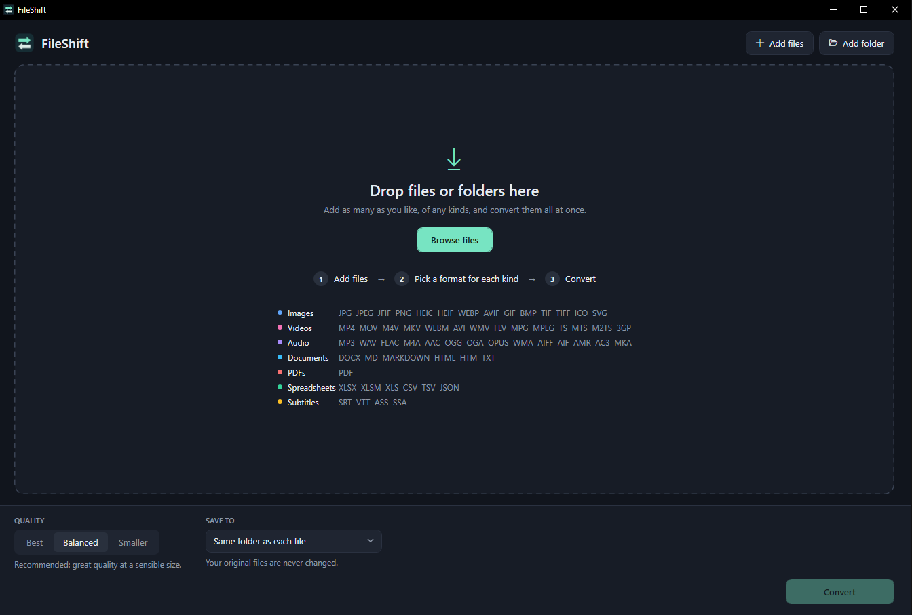Image resolution: width=912 pixels, height=615 pixels.
Task: Select the Best quality option
Action: point(35,542)
